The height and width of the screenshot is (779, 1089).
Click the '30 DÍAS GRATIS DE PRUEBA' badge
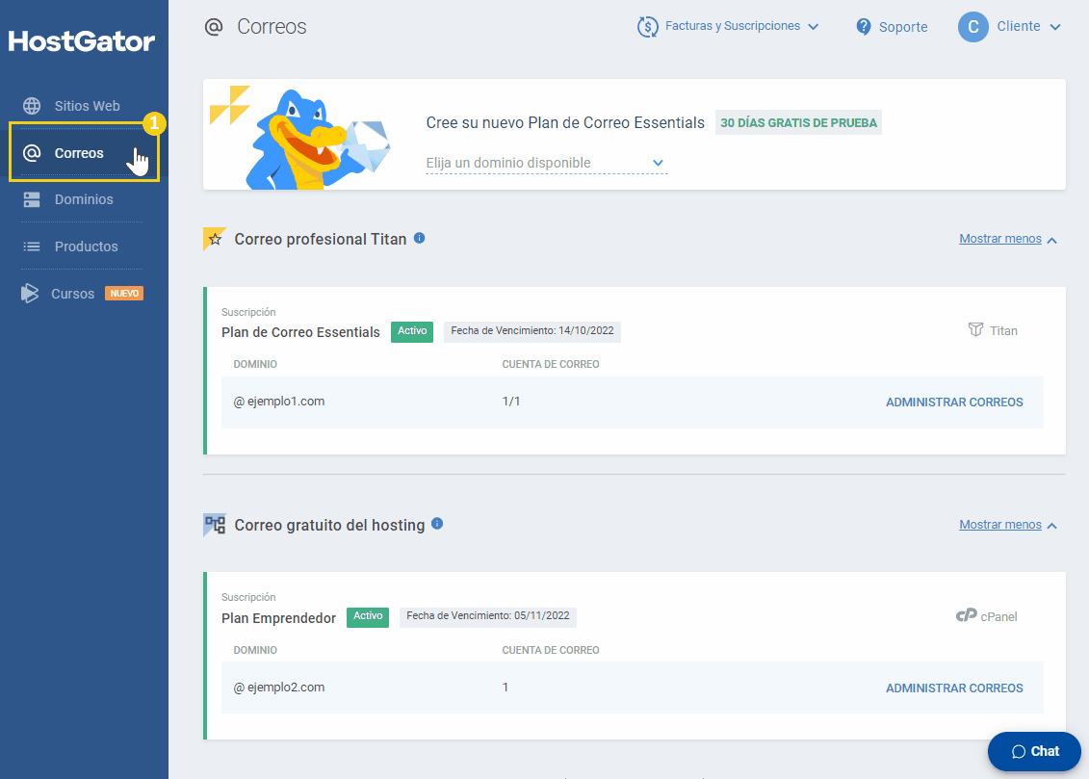pyautogui.click(x=798, y=123)
